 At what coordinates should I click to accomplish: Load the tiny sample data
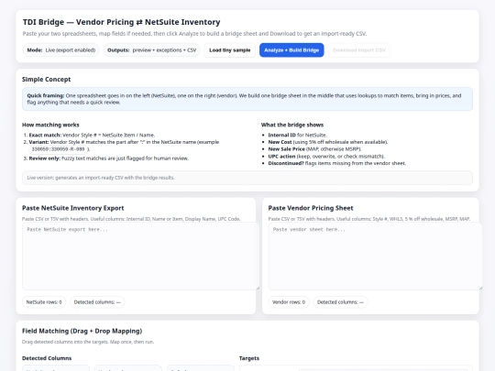pyautogui.click(x=230, y=50)
